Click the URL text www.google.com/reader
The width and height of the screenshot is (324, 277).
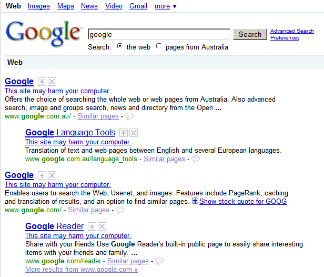click(x=63, y=261)
